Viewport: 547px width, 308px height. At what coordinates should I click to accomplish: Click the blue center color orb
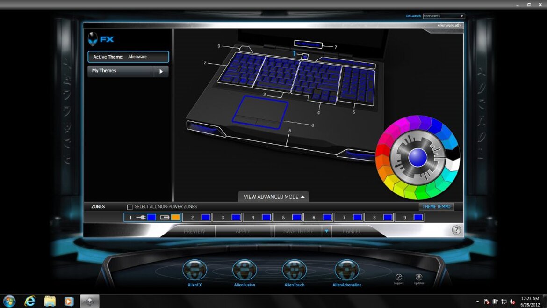[417, 157]
